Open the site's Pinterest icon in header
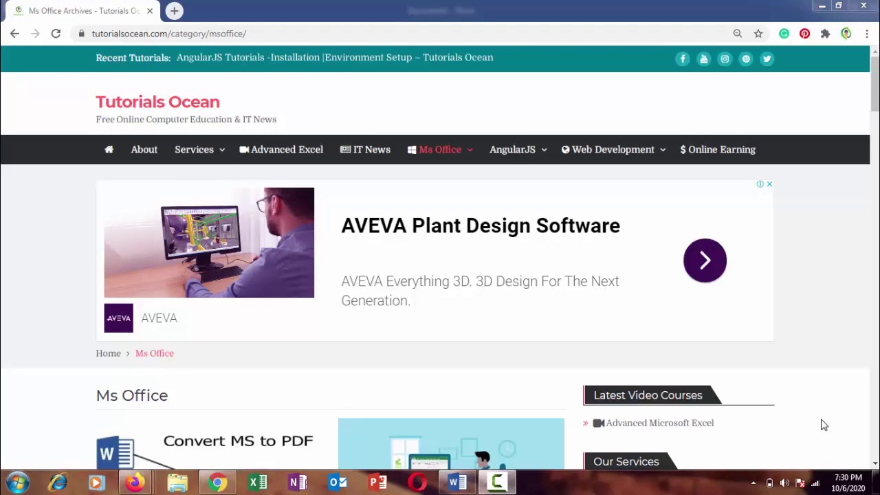This screenshot has height=495, width=880. pos(746,59)
